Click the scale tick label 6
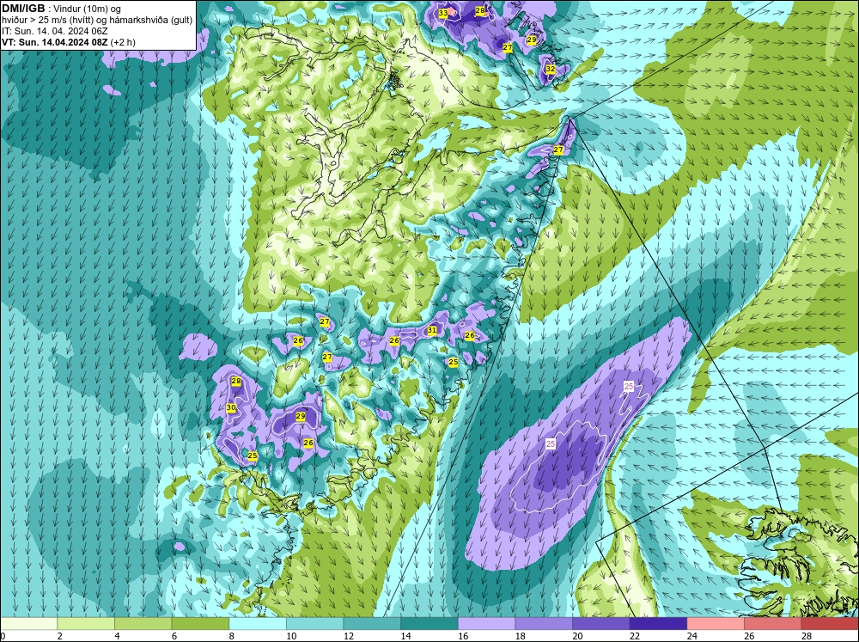859x642 pixels. 174,636
